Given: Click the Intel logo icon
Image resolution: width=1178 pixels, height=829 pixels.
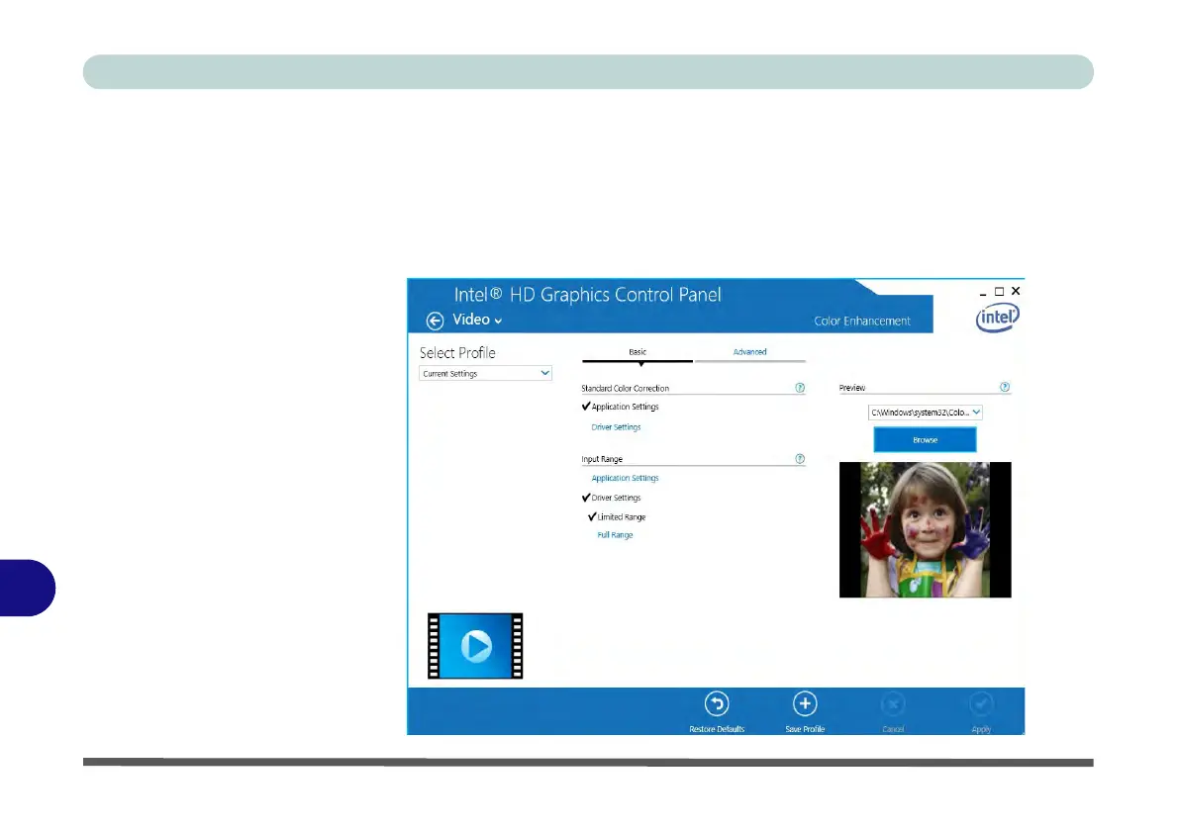Looking at the screenshot, I should tap(998, 318).
